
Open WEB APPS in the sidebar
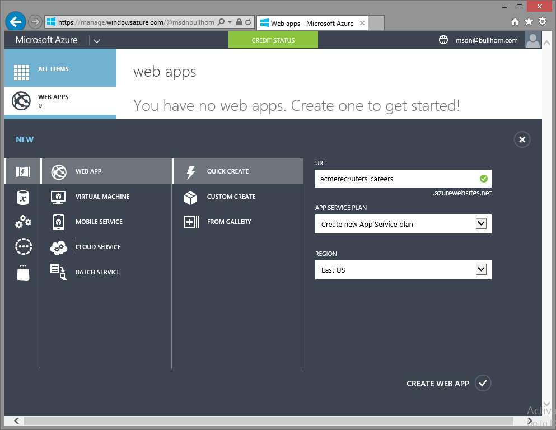click(x=60, y=101)
